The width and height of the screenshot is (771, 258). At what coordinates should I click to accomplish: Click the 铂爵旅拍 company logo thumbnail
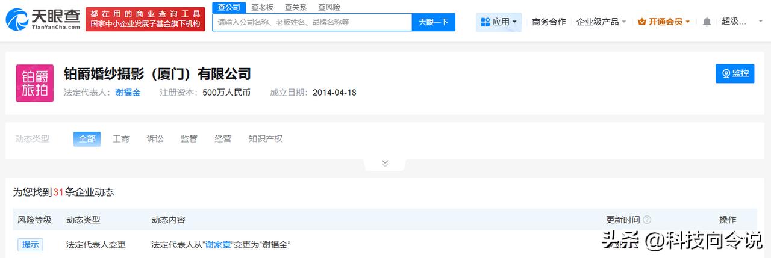click(x=35, y=83)
